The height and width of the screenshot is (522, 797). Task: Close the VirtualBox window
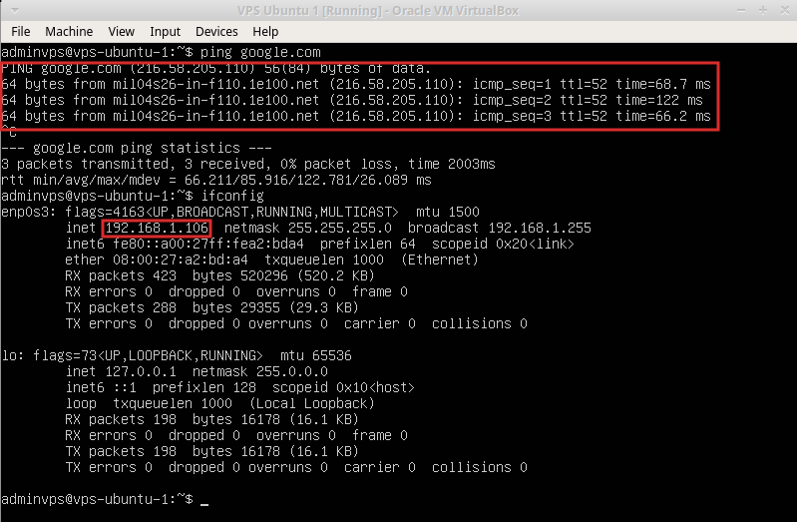[785, 10]
